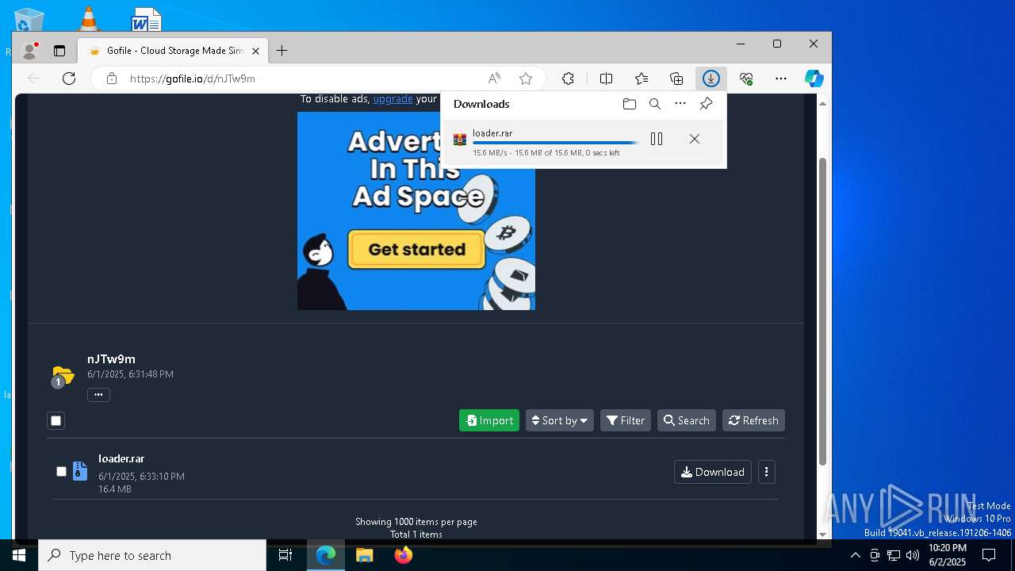Click the Refresh button
The height and width of the screenshot is (571, 1015).
click(753, 420)
